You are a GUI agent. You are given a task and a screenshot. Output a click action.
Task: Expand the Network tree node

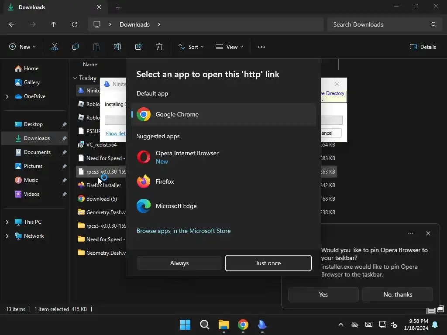point(7,236)
